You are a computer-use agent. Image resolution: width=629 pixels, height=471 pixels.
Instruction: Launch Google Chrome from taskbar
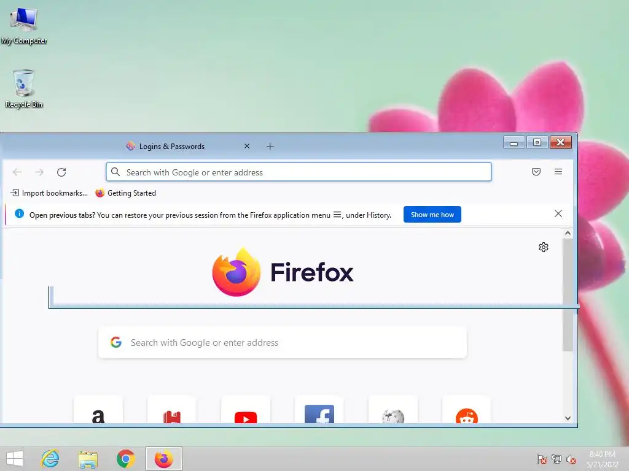tap(125, 459)
